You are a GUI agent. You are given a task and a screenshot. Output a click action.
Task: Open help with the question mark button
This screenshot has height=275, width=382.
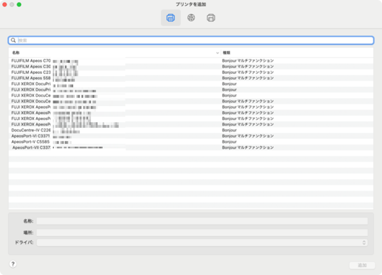(x=13, y=264)
